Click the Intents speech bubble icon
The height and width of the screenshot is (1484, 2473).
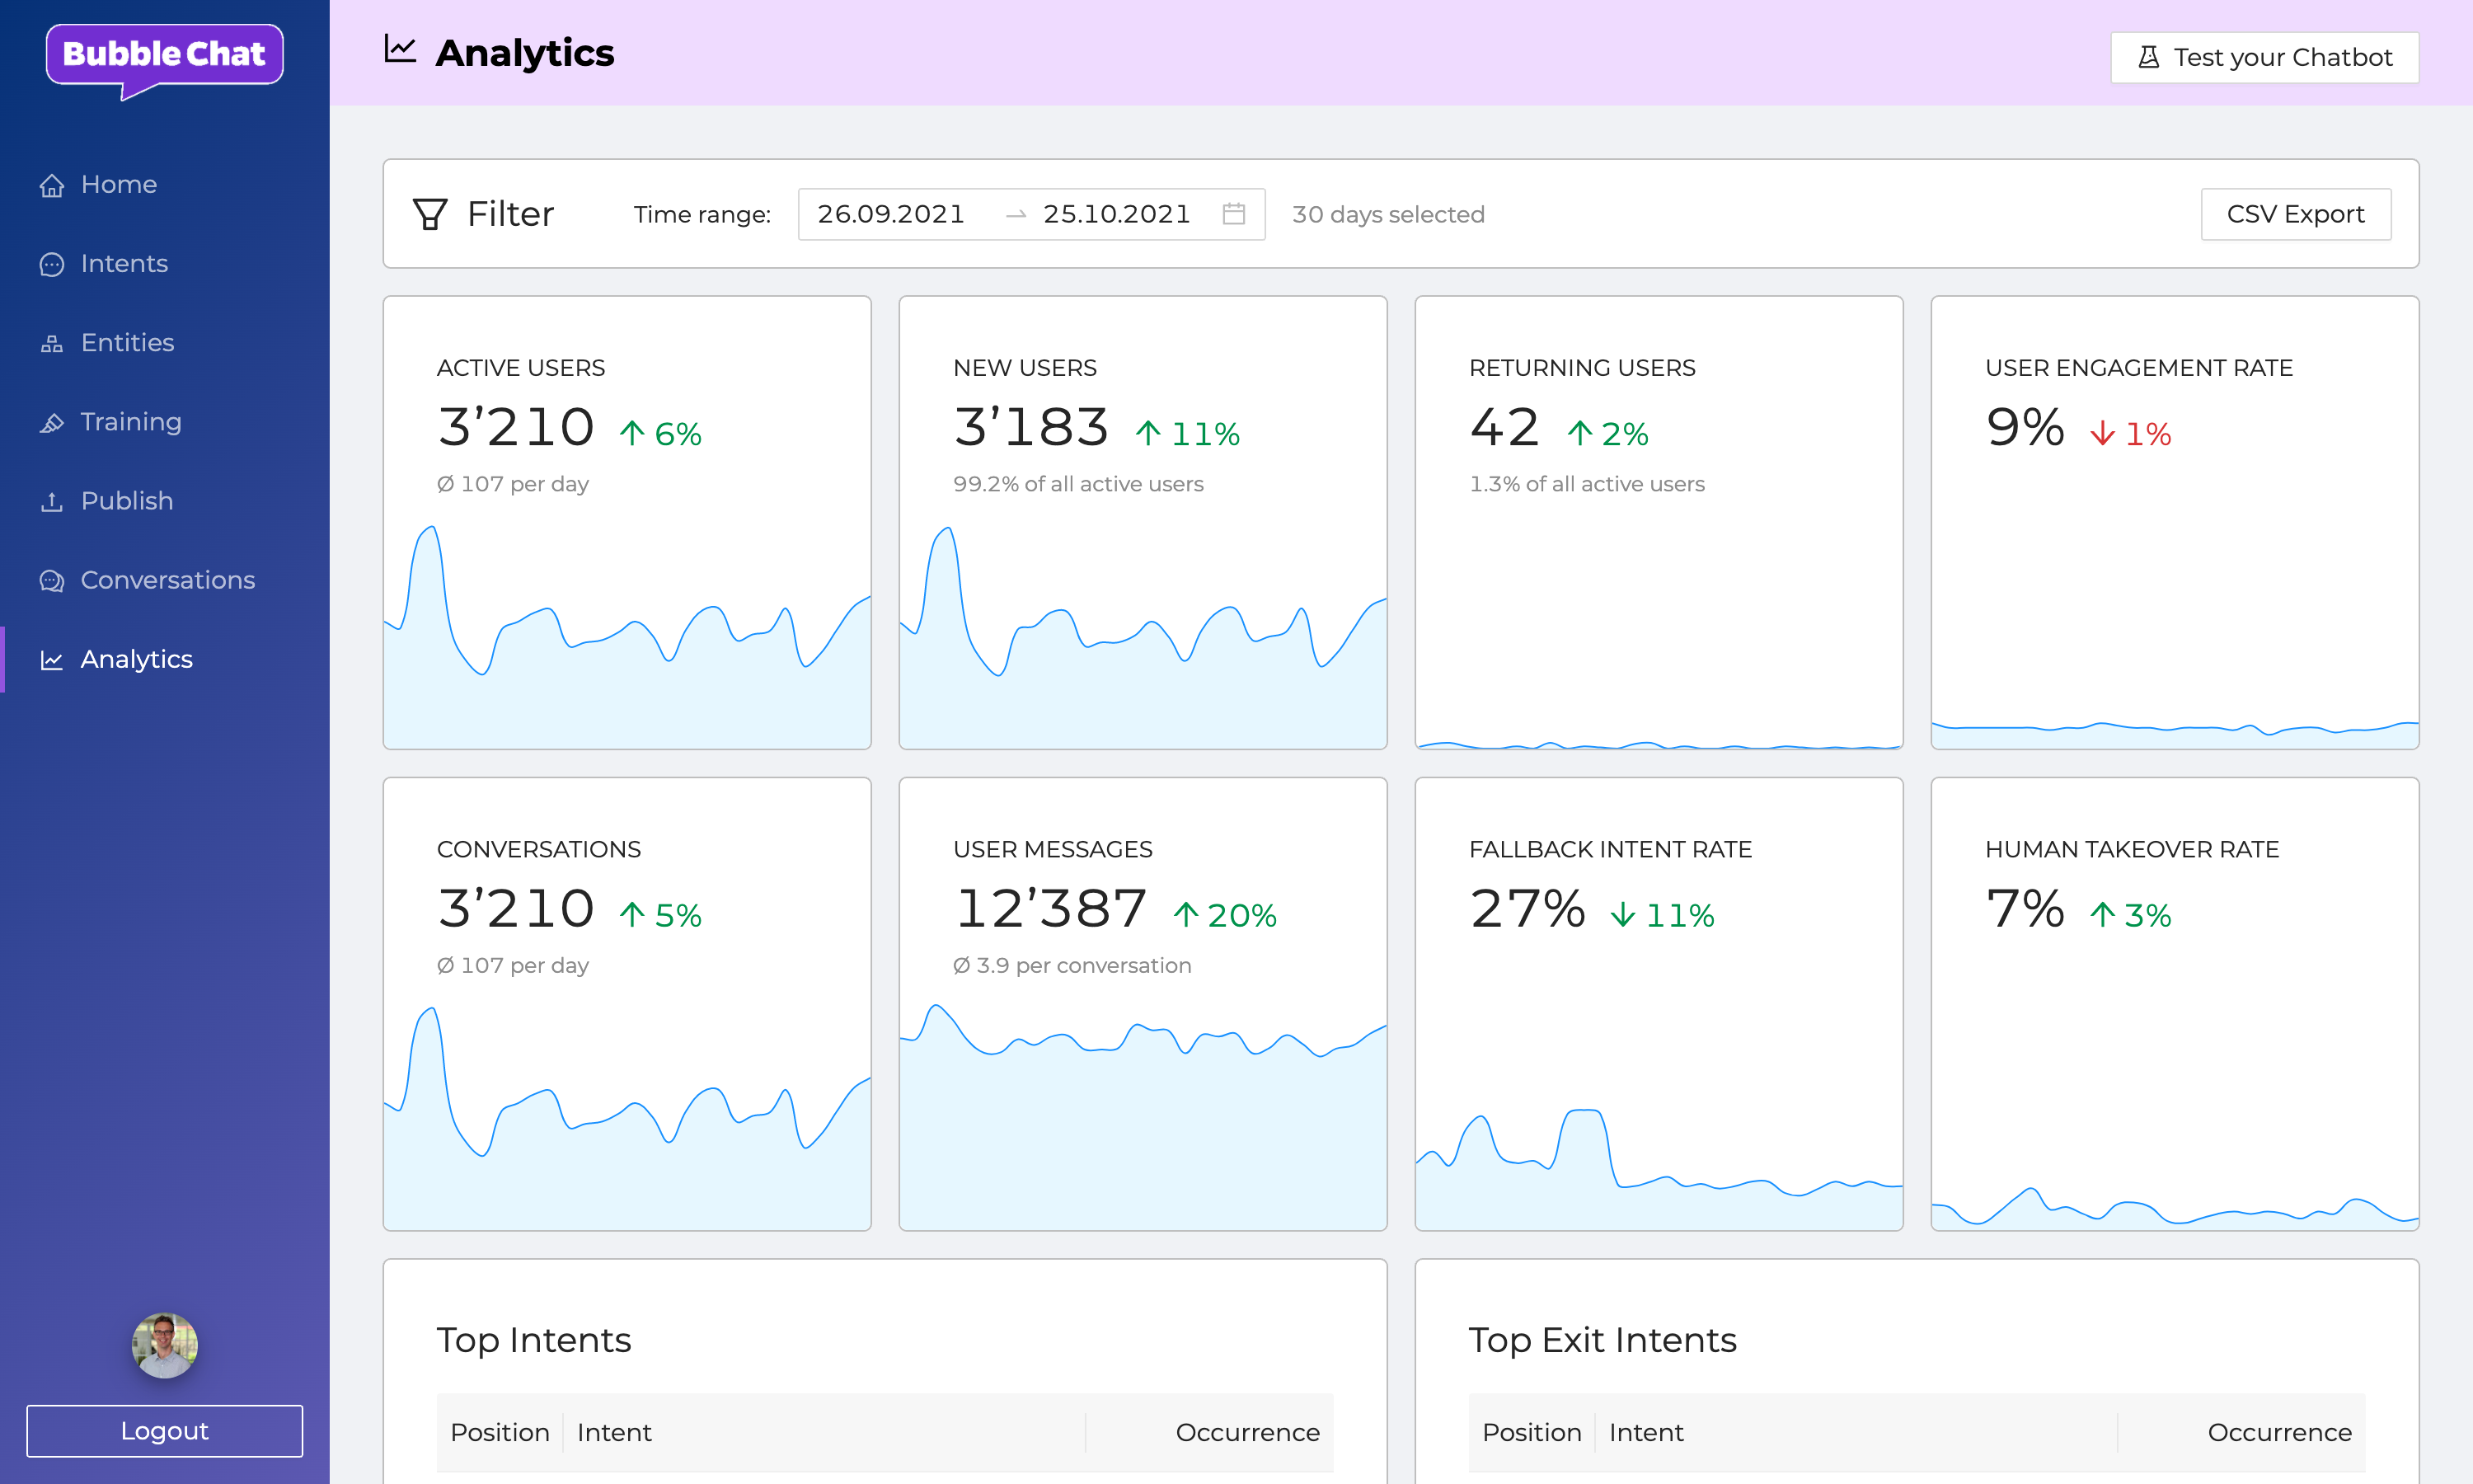(52, 265)
